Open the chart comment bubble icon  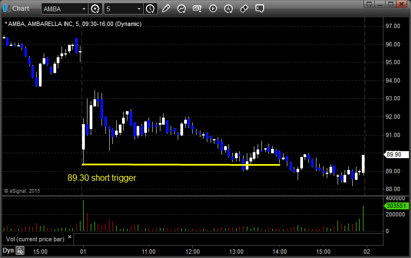259,9
